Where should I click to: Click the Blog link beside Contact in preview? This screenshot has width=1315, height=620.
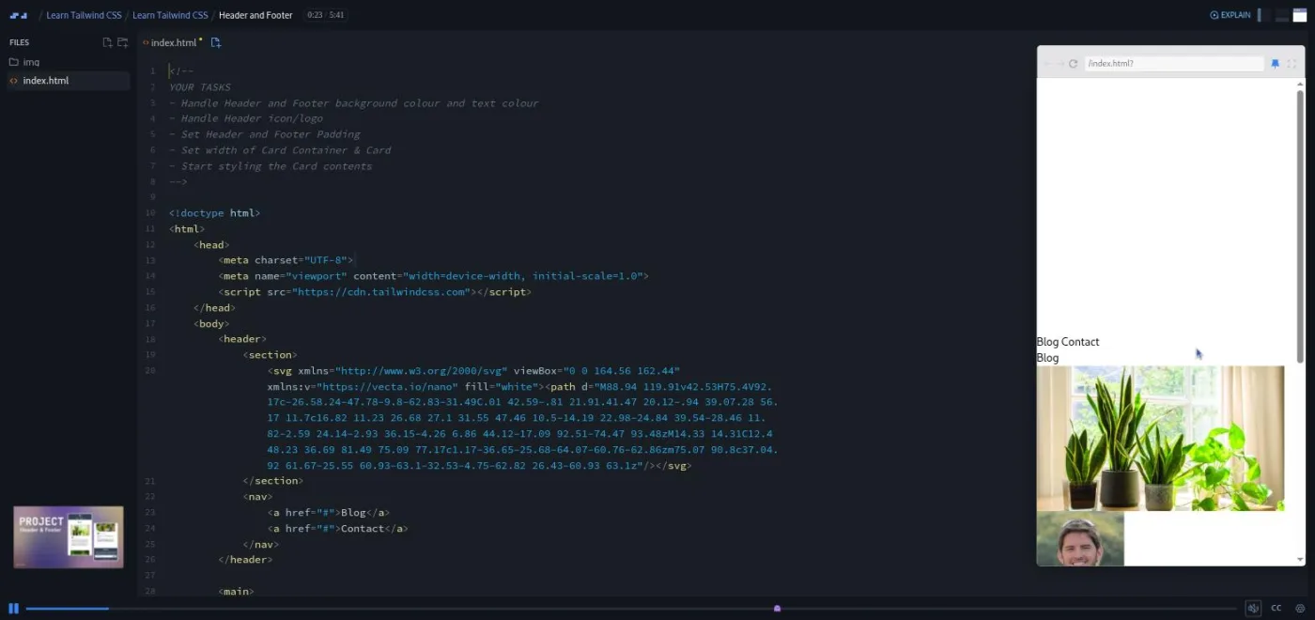click(x=1047, y=342)
